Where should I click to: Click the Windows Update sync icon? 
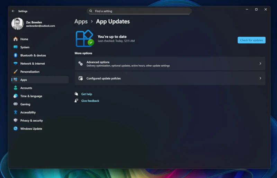coord(16,129)
